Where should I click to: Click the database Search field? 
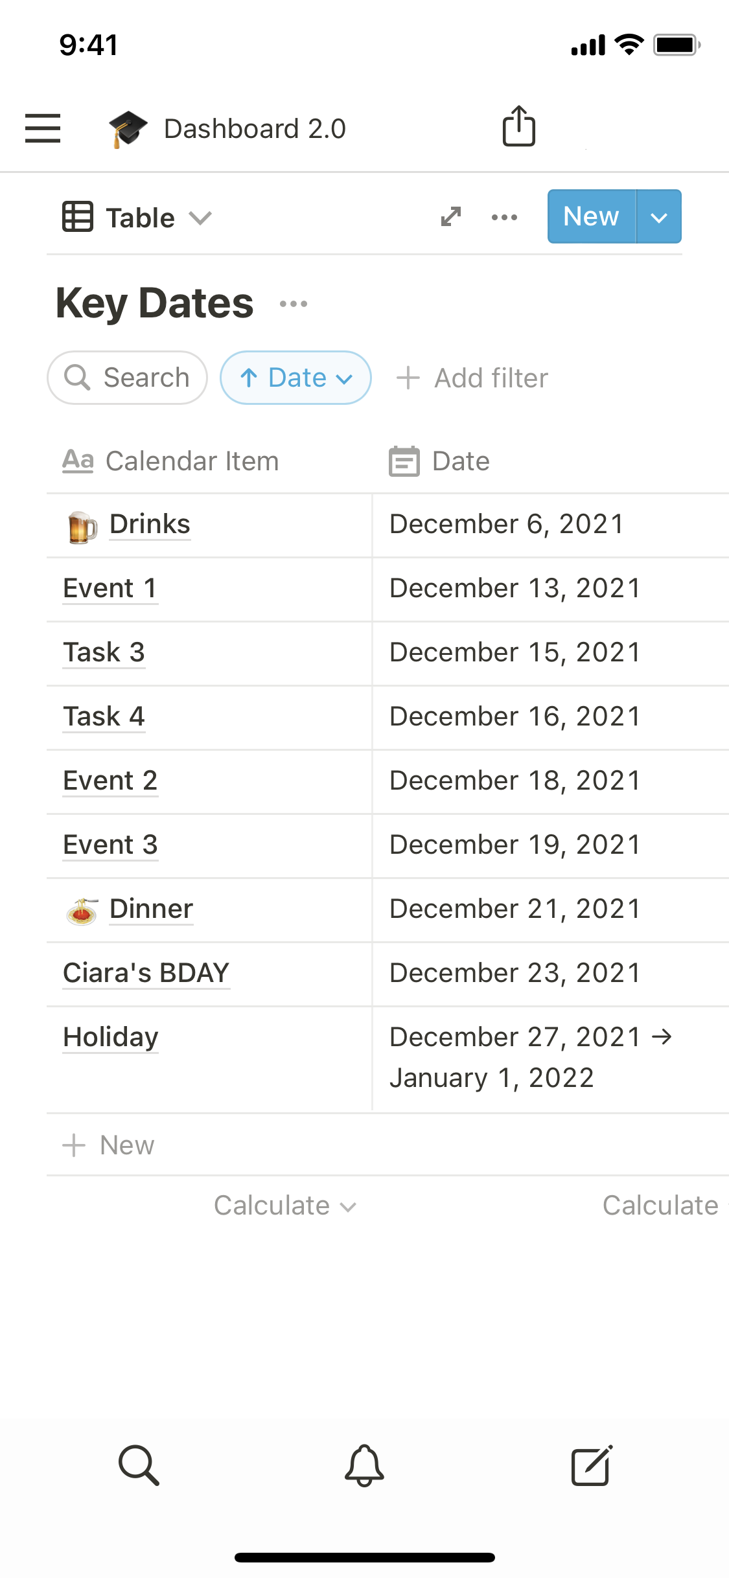(x=128, y=378)
